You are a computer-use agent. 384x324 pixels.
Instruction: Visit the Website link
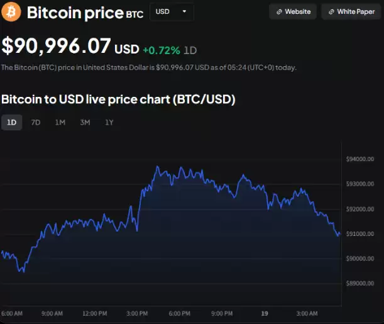(x=292, y=12)
